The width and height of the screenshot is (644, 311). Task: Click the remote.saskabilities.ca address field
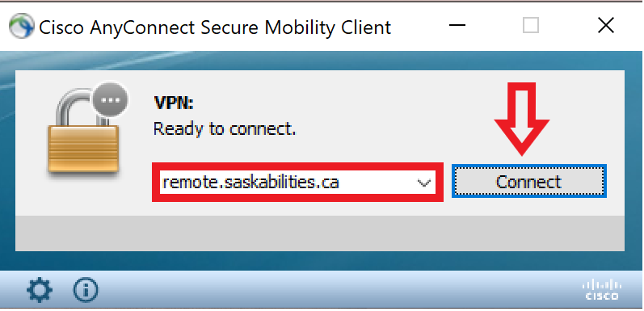tap(297, 182)
